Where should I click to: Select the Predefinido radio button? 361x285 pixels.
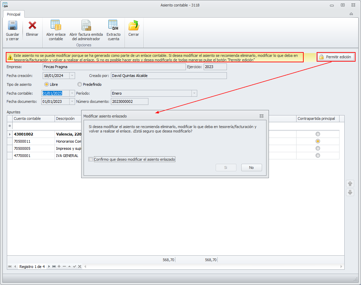(80, 84)
